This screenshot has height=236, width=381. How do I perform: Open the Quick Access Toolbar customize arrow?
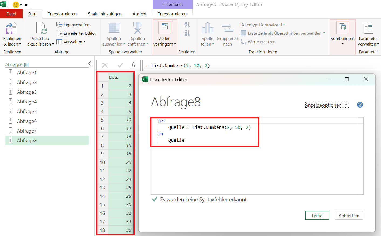pyautogui.click(x=26, y=5)
